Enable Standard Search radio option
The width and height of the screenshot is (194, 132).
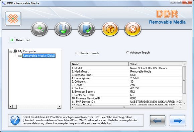click(x=77, y=53)
